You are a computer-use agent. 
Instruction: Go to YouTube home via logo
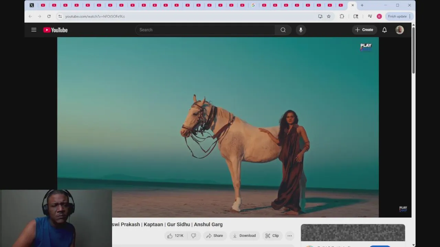click(x=55, y=30)
